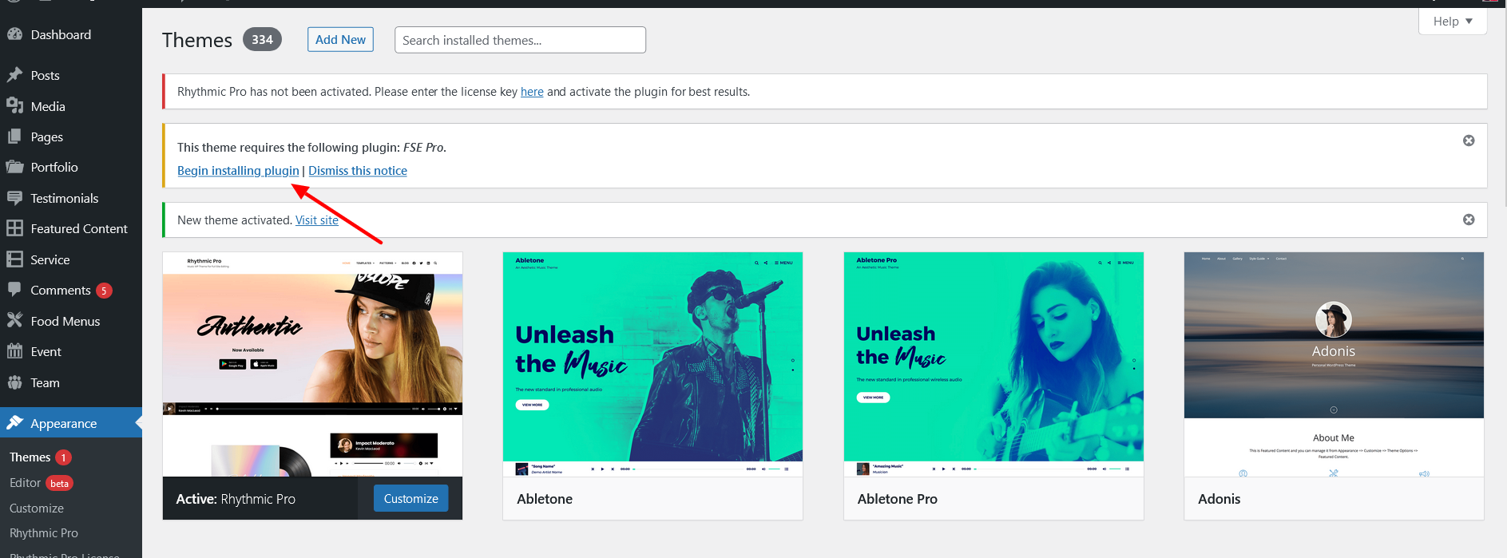Open the Appearance menu section
Image resolution: width=1507 pixels, height=558 pixels.
(63, 423)
